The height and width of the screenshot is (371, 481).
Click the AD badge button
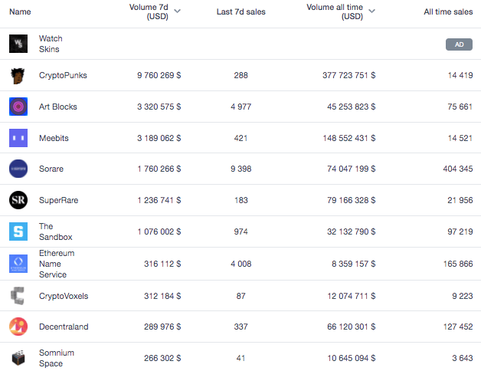[459, 44]
